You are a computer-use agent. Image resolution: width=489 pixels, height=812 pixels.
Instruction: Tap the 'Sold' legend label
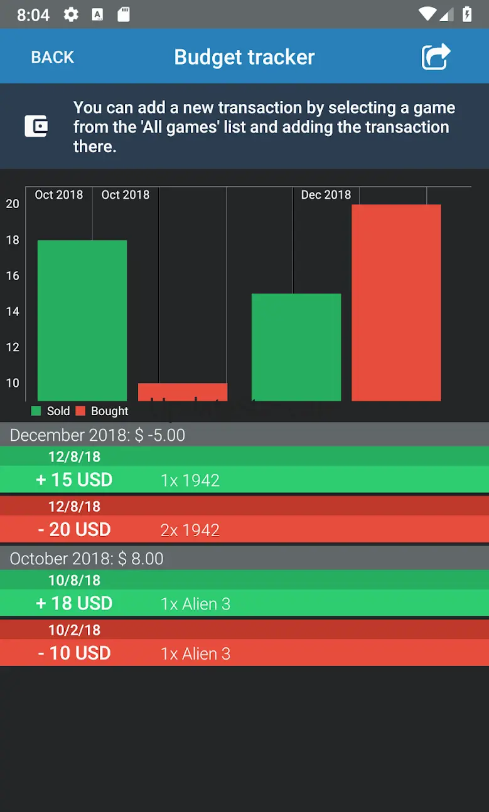click(58, 411)
